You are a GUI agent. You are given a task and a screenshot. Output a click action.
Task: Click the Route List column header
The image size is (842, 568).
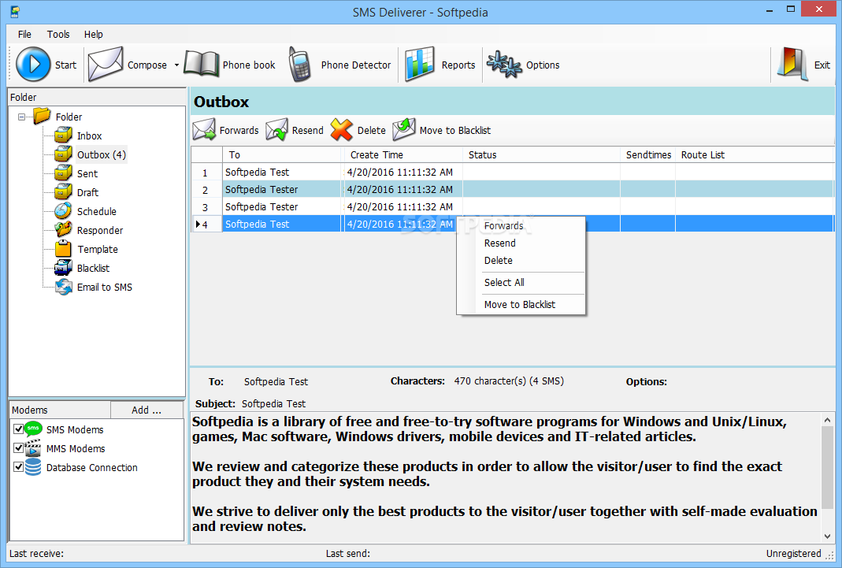point(755,154)
